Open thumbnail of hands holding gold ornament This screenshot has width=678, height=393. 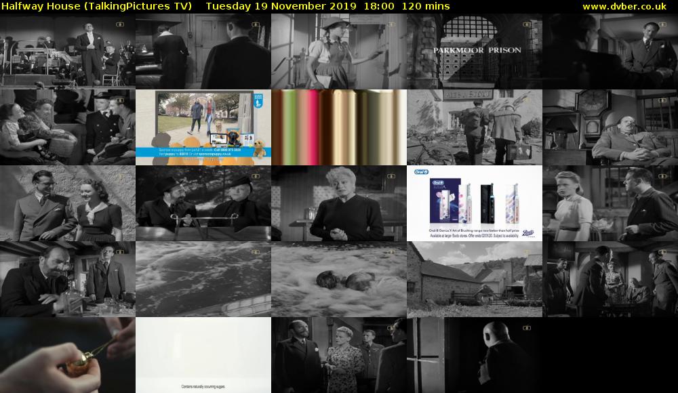tap(68, 355)
